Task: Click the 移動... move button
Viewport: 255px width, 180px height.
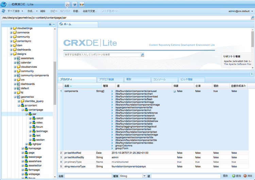Action: tap(76, 11)
